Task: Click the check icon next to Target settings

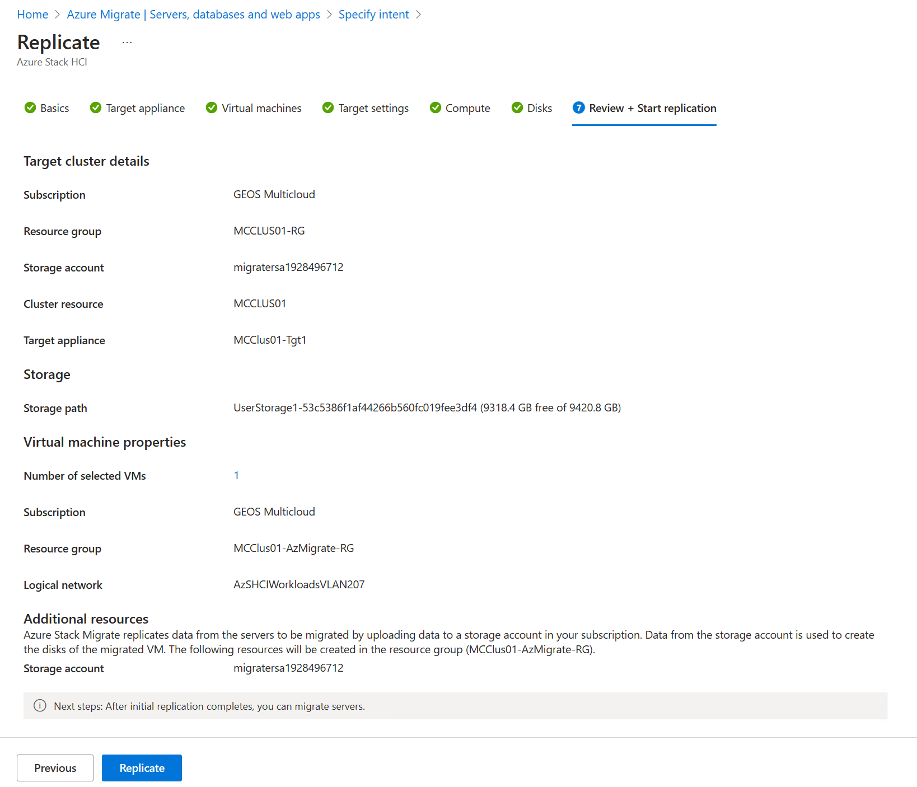Action: coord(328,107)
